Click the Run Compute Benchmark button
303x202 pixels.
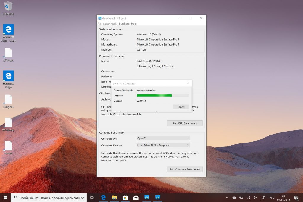point(185,169)
